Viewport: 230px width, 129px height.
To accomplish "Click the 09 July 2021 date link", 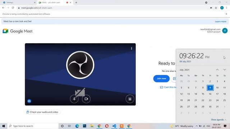I will click(185, 61).
